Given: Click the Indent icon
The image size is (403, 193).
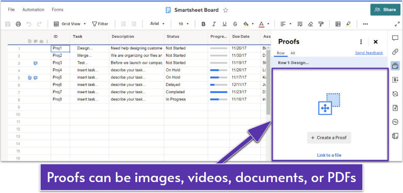Looking at the screenshot, I should (134, 24).
